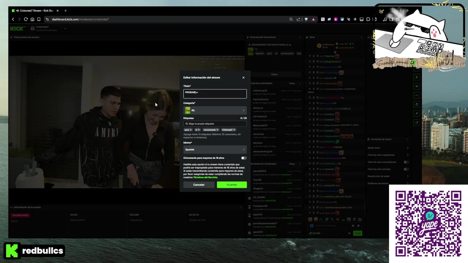This screenshot has width=468, height=263.
Task: Open the Idioma dropdown showing Spanish
Action: tap(215, 149)
